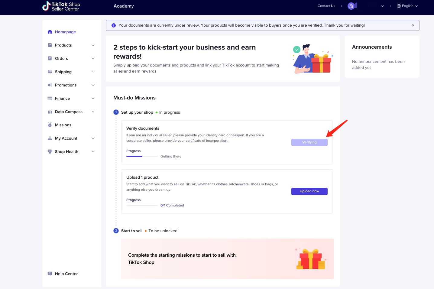Click Contact Us in the header
Screen dimensions: 434x289
326,6
